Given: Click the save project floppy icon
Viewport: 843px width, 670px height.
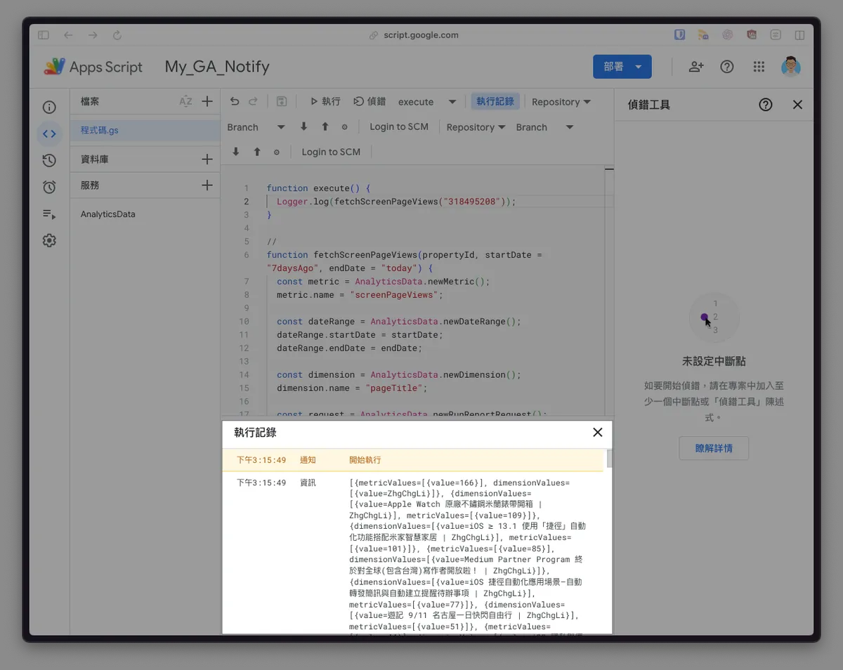Looking at the screenshot, I should pos(281,102).
